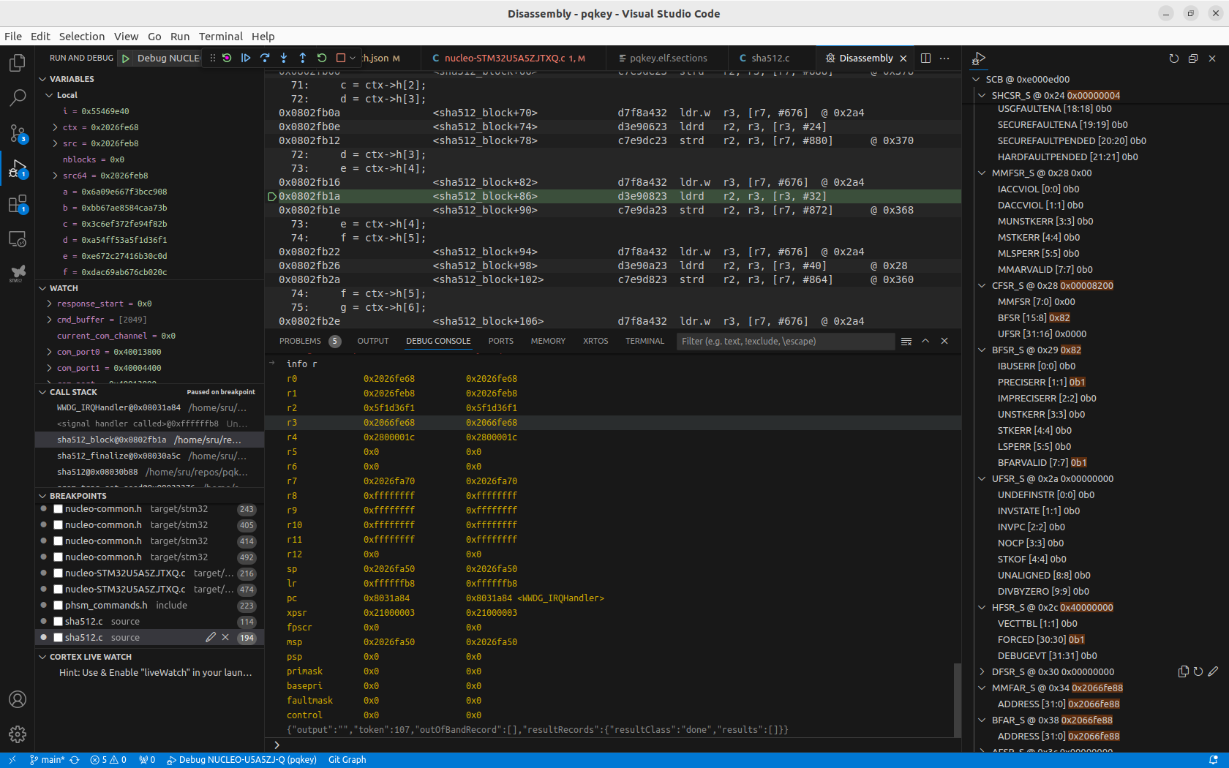This screenshot has height=768, width=1229.
Task: Open the Extensions view in activity bar
Action: [18, 204]
